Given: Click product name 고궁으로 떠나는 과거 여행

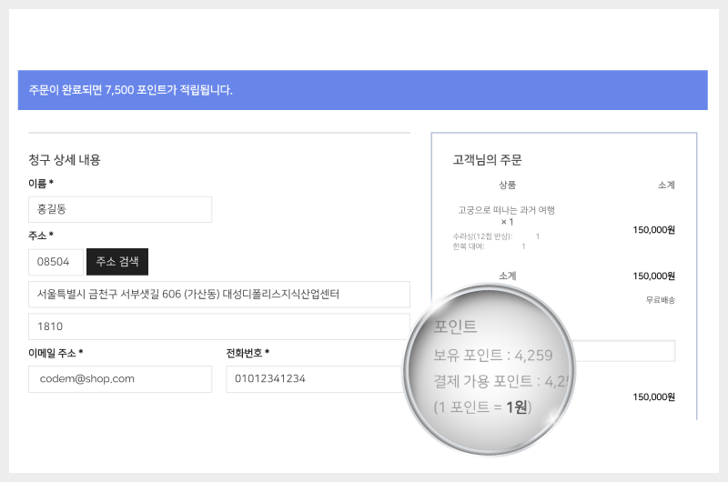Looking at the screenshot, I should point(507,210).
